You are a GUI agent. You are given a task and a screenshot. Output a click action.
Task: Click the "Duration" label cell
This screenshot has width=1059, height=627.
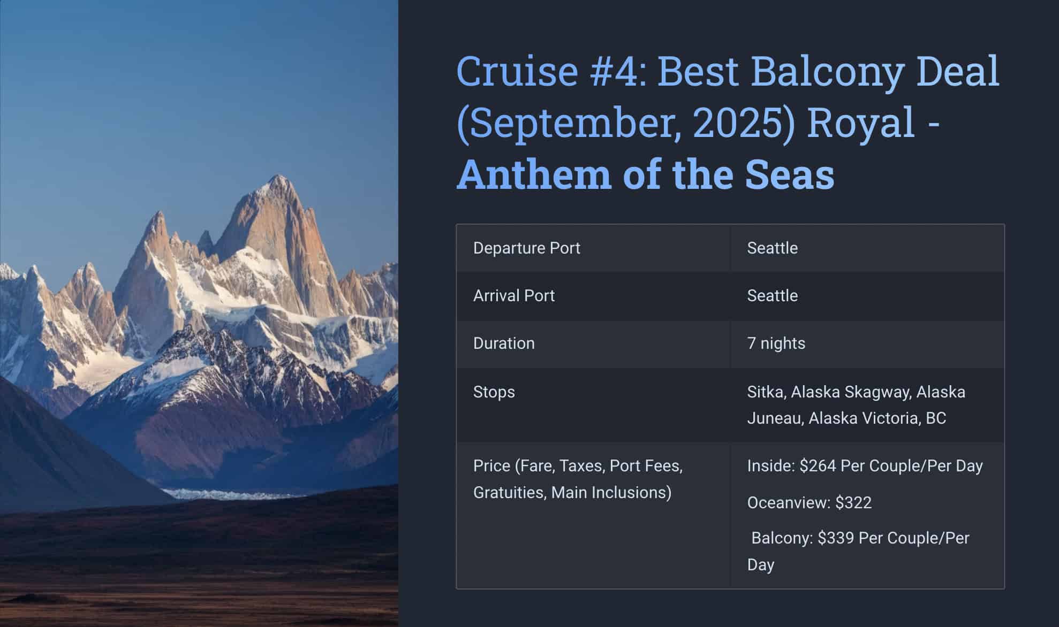coord(503,343)
